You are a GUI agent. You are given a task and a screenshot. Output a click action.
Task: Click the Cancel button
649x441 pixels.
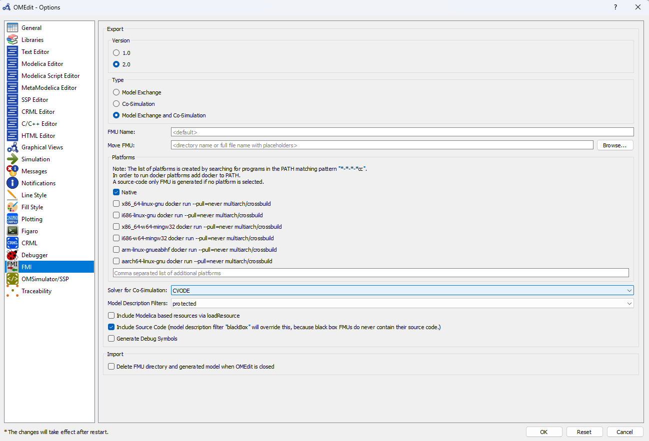tap(625, 432)
